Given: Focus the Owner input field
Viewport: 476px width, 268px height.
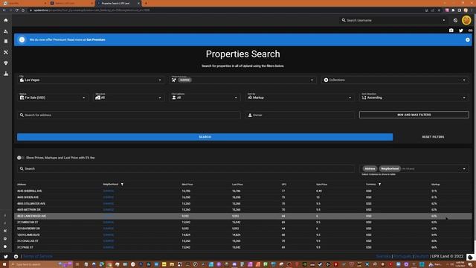Looking at the screenshot, I should click(300, 115).
